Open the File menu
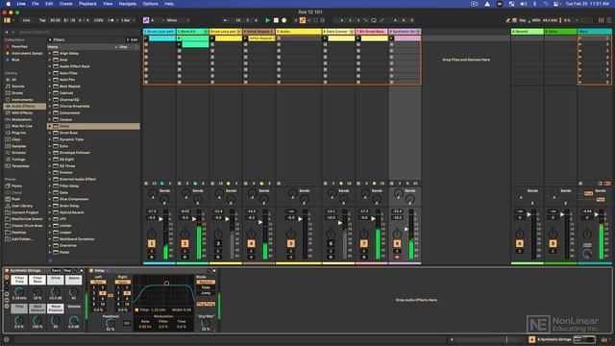The height and width of the screenshot is (346, 615). point(36,4)
